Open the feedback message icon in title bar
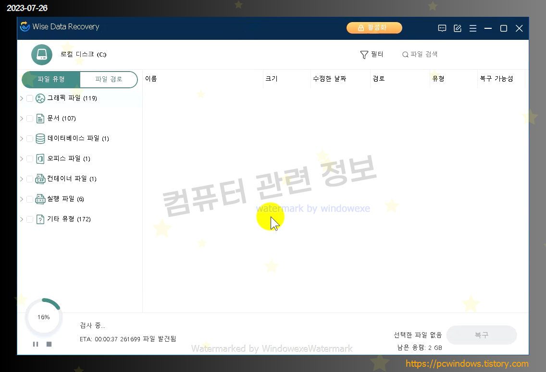 point(442,28)
